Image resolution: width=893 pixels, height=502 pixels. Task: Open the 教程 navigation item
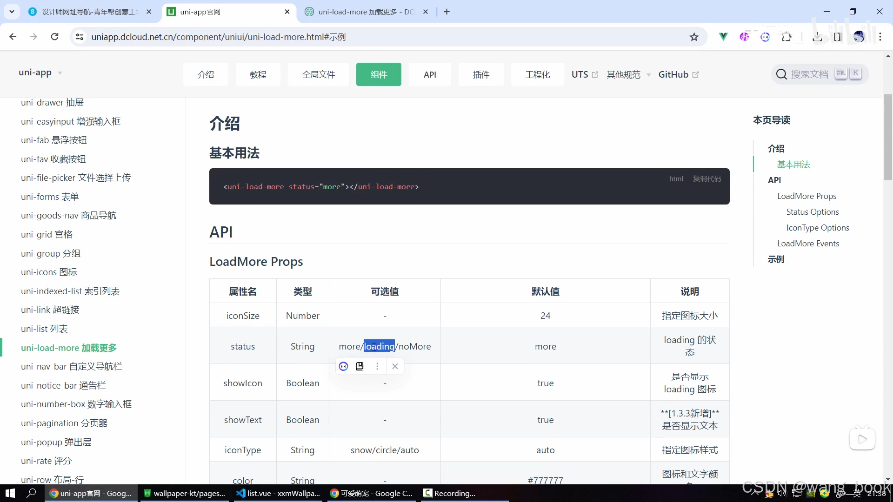point(258,74)
